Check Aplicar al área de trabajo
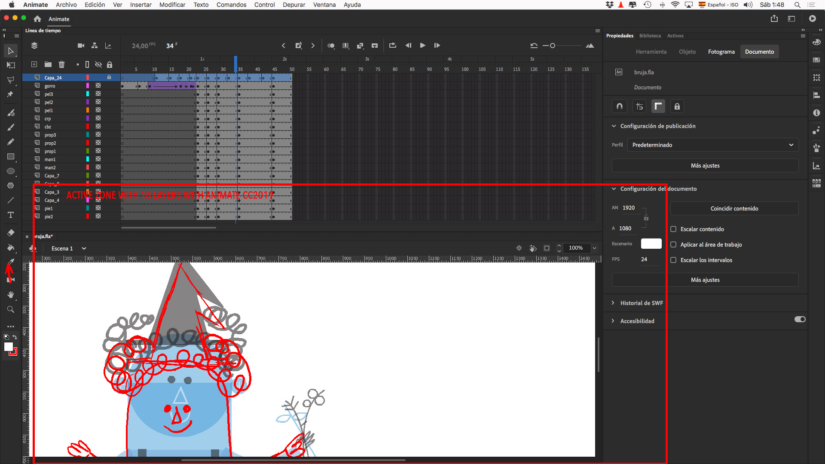 click(673, 244)
